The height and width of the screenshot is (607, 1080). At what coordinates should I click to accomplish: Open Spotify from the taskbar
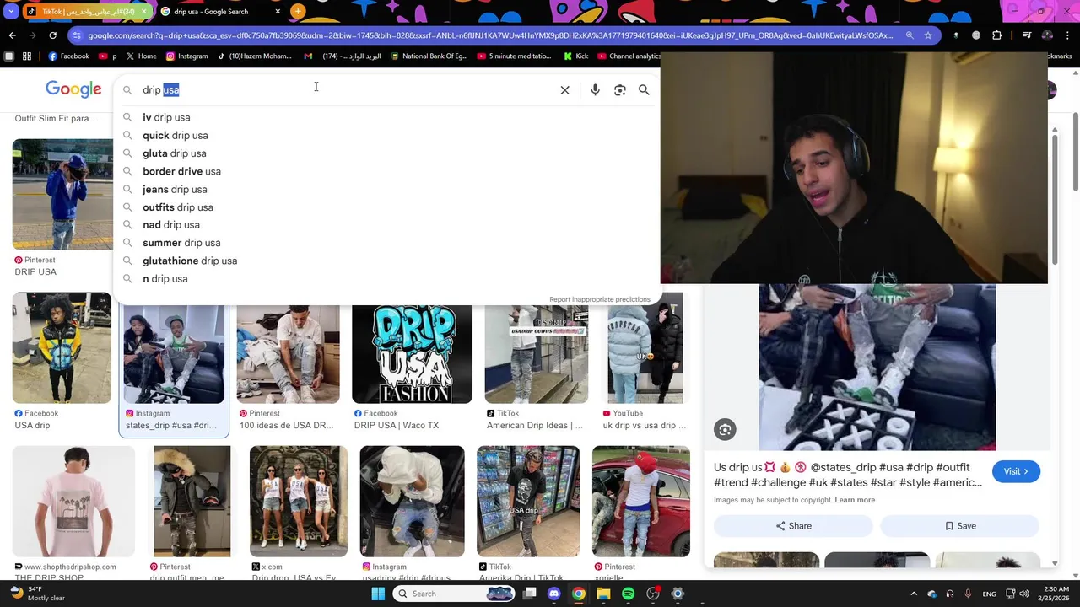(628, 594)
